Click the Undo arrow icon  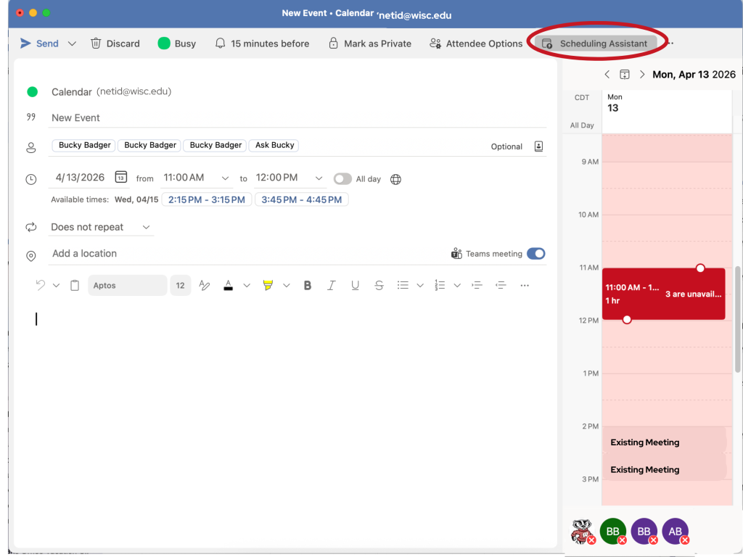point(41,286)
